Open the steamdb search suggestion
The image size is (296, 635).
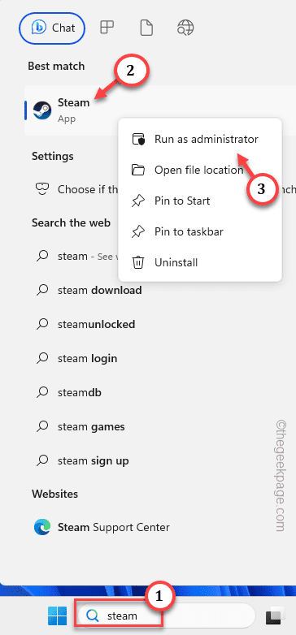pos(79,392)
